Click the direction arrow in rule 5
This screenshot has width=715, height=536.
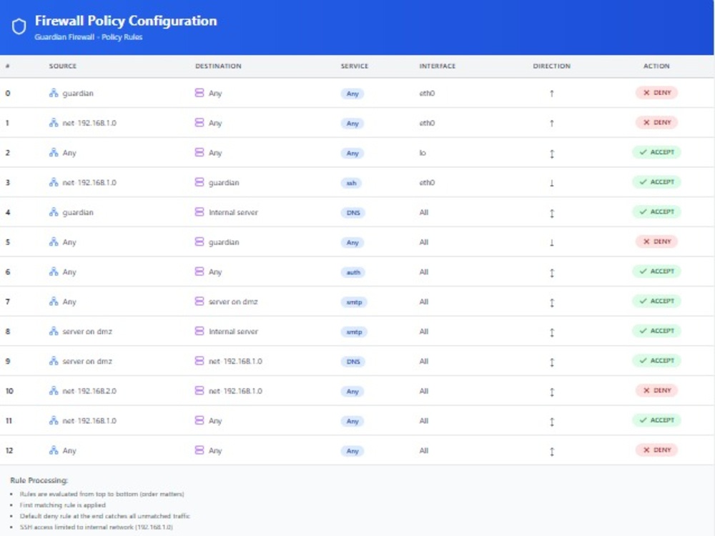coord(552,243)
